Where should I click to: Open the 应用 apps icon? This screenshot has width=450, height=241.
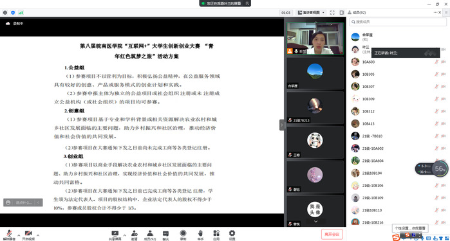click(x=216, y=233)
